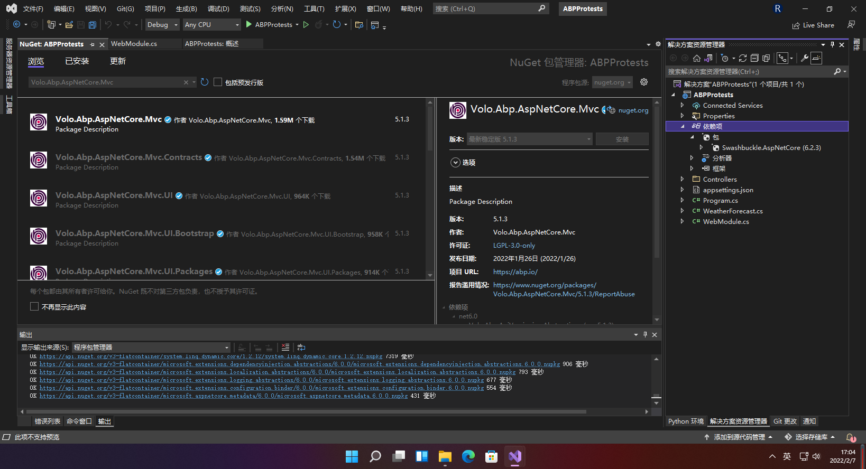Open the Any CPU platform dropdown
The image size is (866, 469).
[x=211, y=25]
